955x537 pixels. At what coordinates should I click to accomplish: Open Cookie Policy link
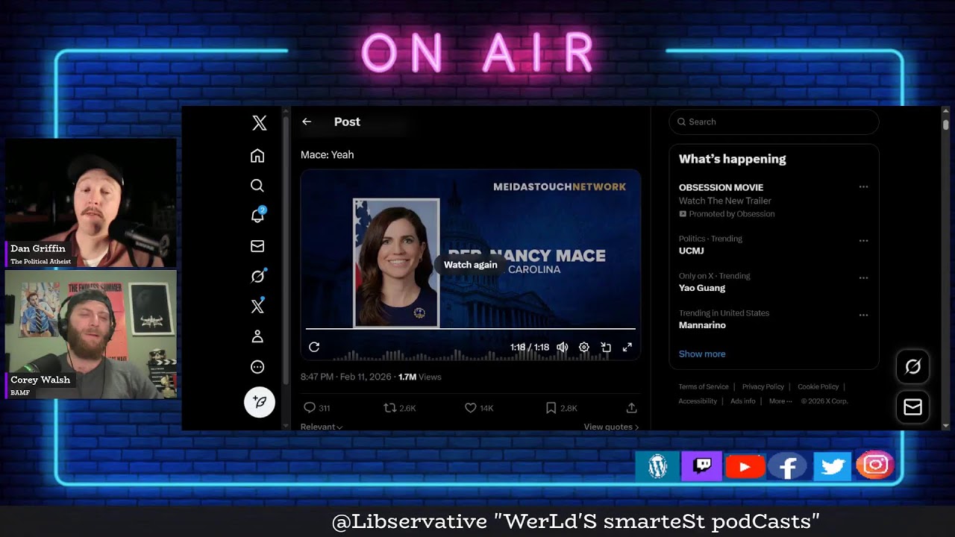pyautogui.click(x=818, y=386)
